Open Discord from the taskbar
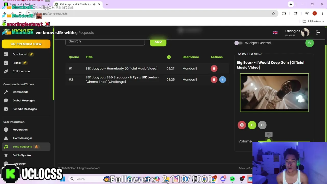This screenshot has height=184, width=327. (223, 179)
